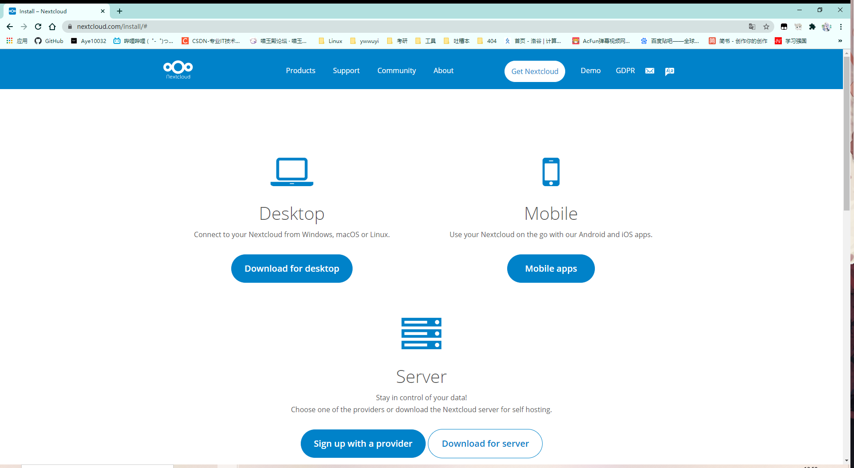The height and width of the screenshot is (468, 854).
Task: Click the envelope contact icon in the header
Action: pos(650,71)
